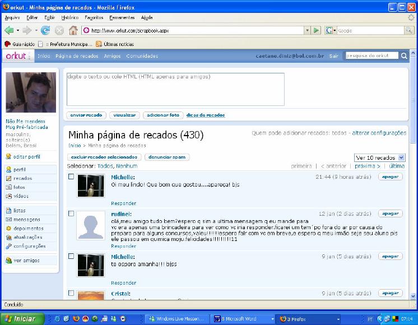This screenshot has height=325, width=418.
Task: Click the stop loading icon
Action: pos(59,30)
